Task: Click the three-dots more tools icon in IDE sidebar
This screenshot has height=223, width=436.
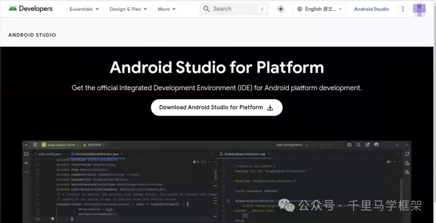Action: 26,172
